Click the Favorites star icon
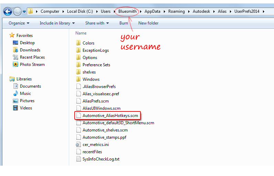Image resolution: width=274 pixels, height=176 pixels. tap(12, 35)
